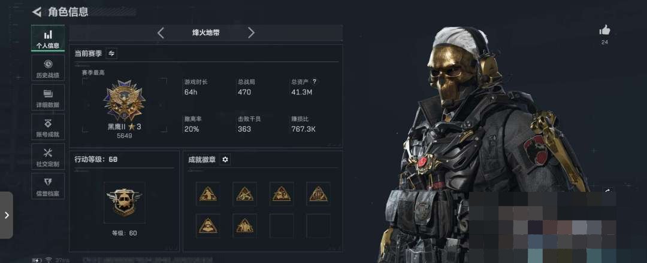Open the 成就徽章 gear settings

click(225, 159)
